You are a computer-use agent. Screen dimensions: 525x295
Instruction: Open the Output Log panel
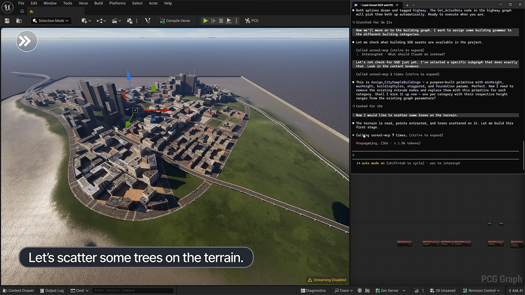point(52,291)
